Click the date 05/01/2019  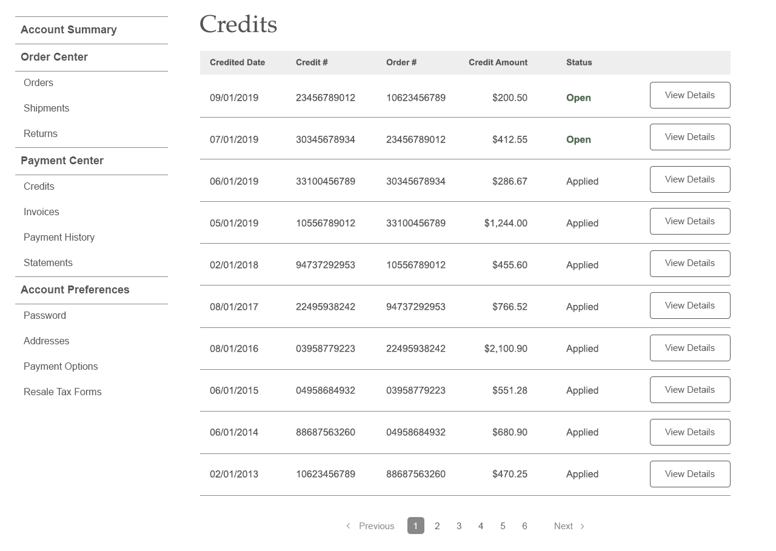click(234, 223)
